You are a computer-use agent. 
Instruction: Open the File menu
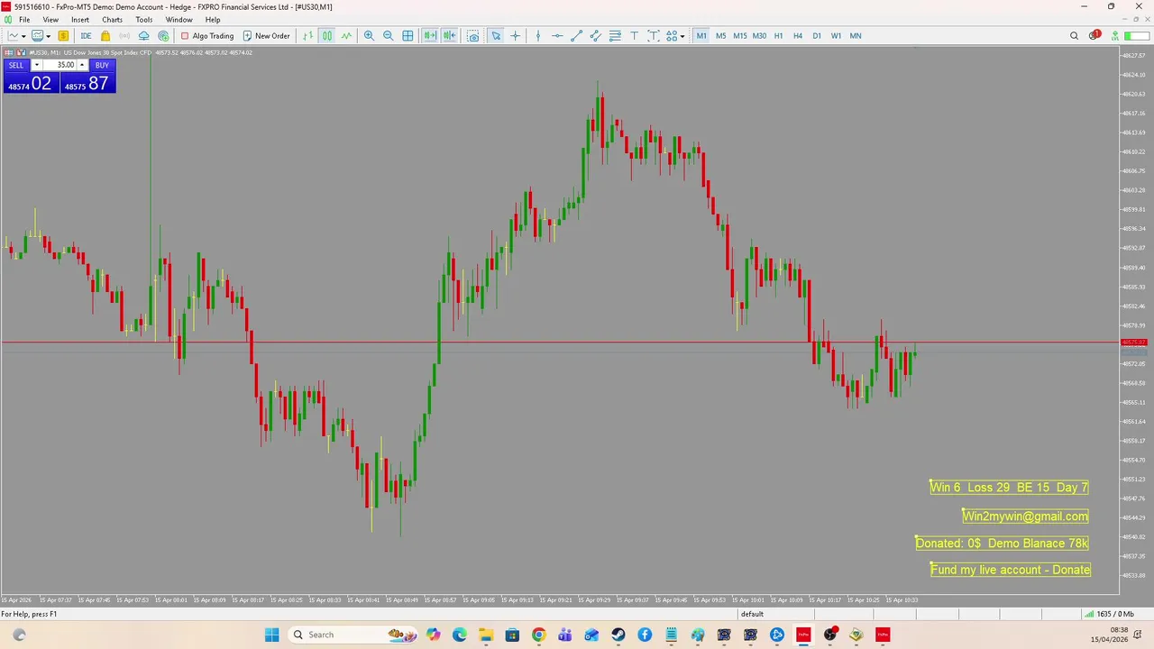point(24,20)
